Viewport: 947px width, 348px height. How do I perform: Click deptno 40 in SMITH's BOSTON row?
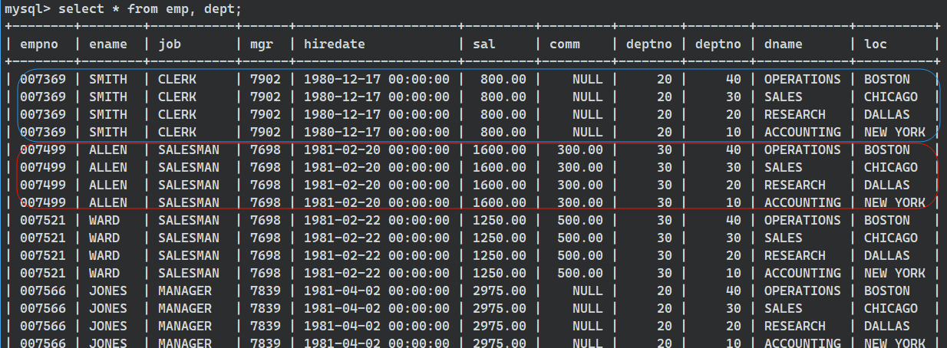click(x=734, y=79)
